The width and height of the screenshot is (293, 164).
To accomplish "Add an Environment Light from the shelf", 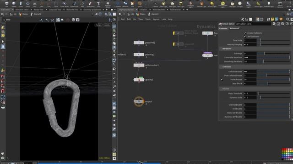I will click(223, 4).
